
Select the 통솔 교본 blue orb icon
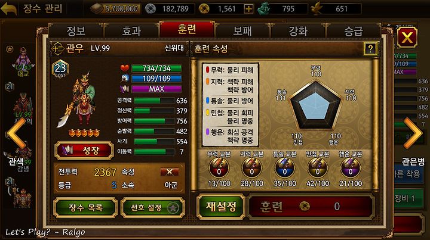[285, 168]
